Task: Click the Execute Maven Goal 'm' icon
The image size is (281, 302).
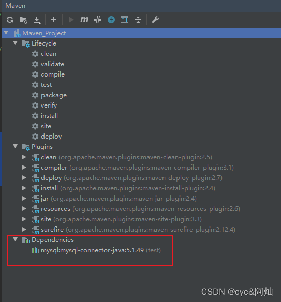Action: coord(84,20)
